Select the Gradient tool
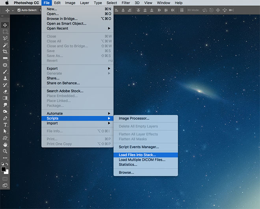260x209 pixels. pyautogui.click(x=5, y=98)
